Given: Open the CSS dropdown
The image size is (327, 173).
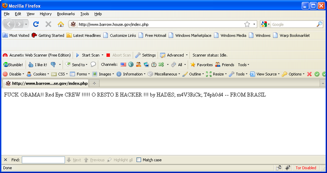Looking at the screenshot, I should (x=59, y=74).
